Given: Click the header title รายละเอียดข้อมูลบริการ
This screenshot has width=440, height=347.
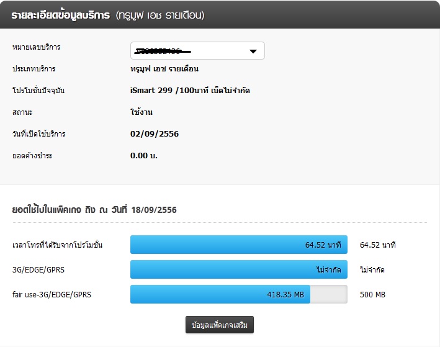Looking at the screenshot, I should pos(61,15).
